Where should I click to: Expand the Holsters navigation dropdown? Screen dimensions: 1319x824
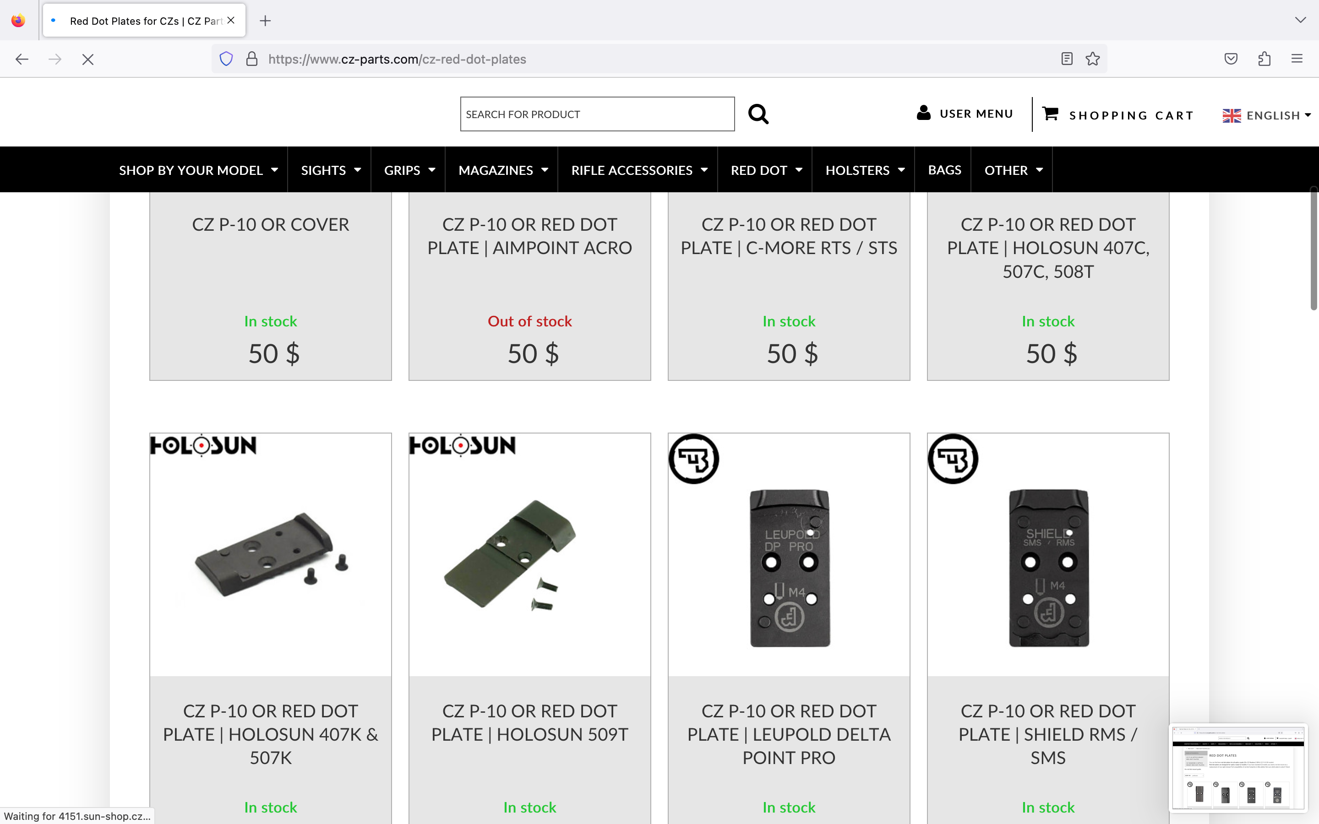pos(864,170)
